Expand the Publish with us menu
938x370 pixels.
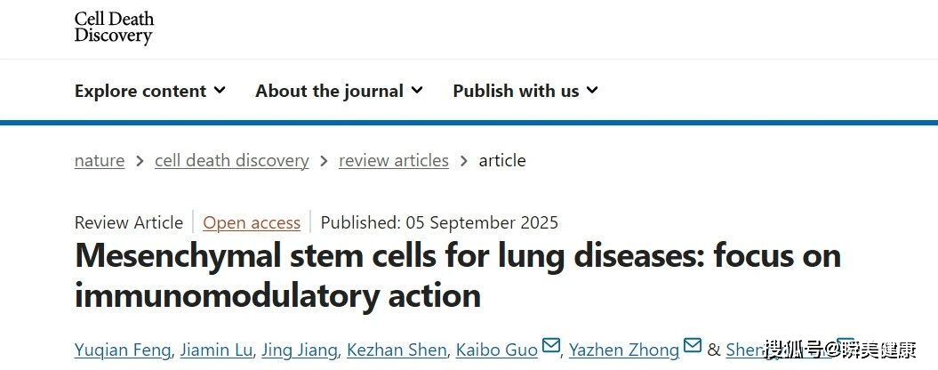coord(525,91)
